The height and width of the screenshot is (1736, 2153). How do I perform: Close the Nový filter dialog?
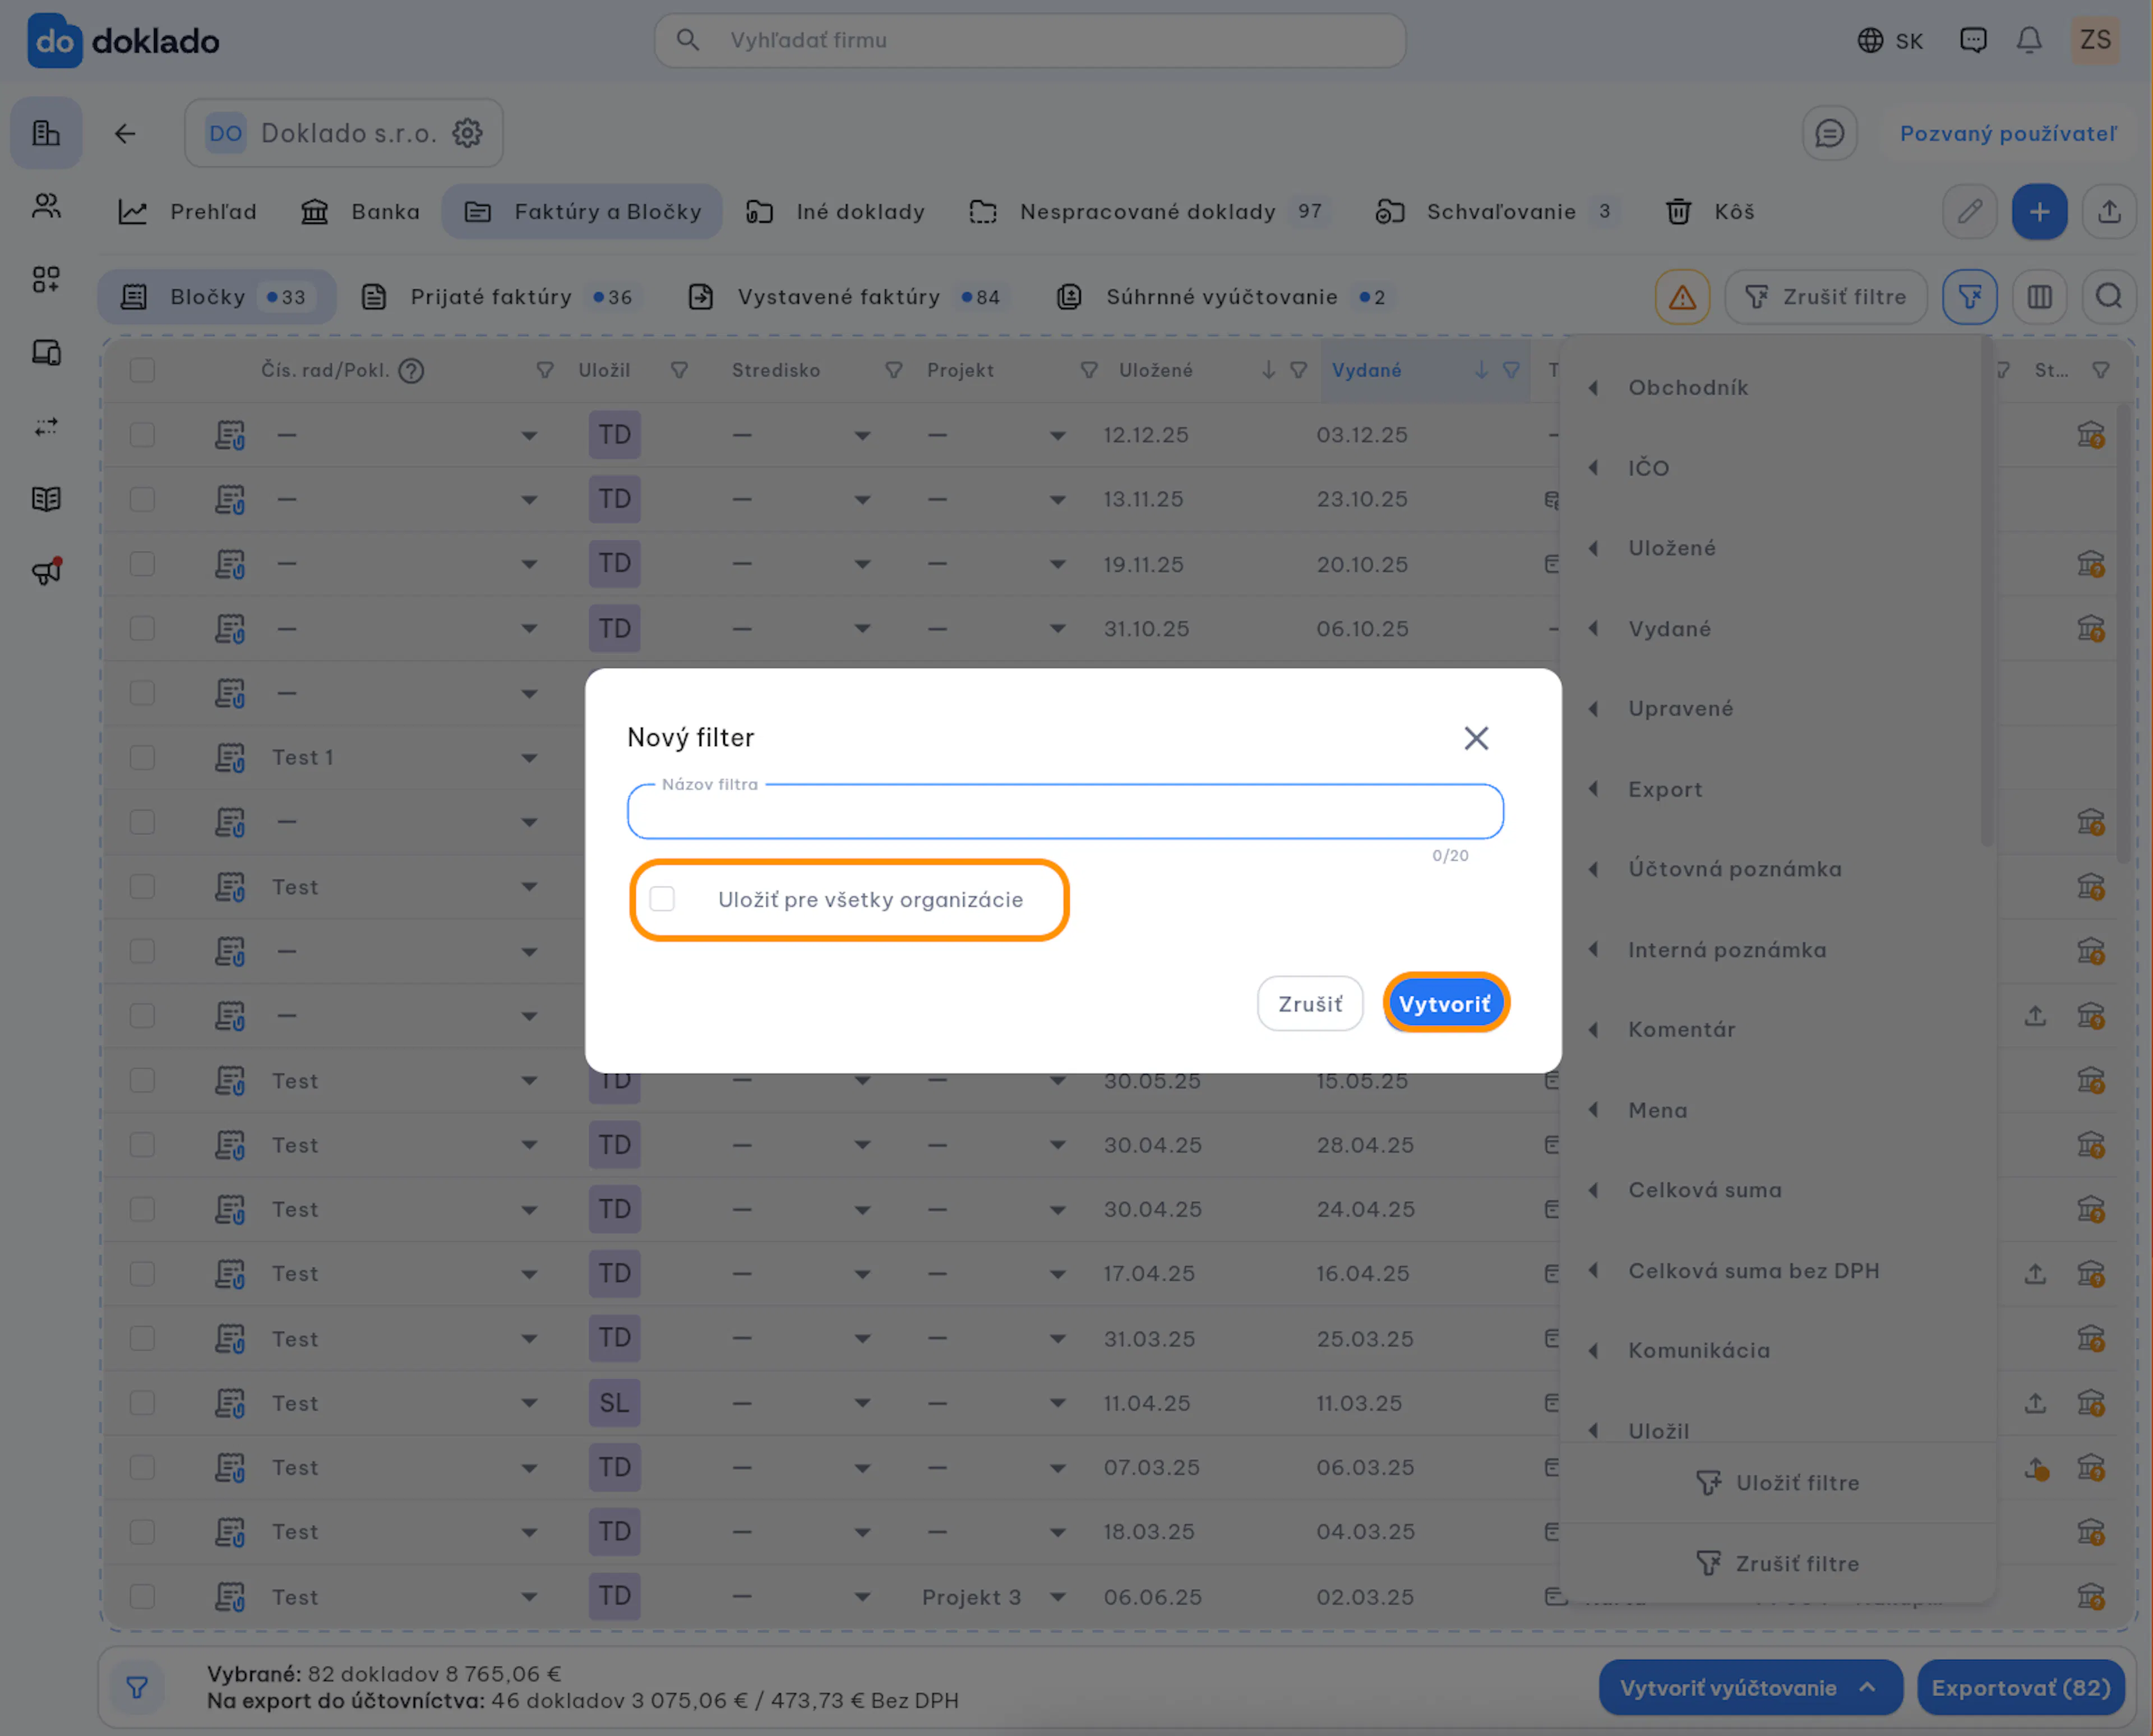[1476, 738]
